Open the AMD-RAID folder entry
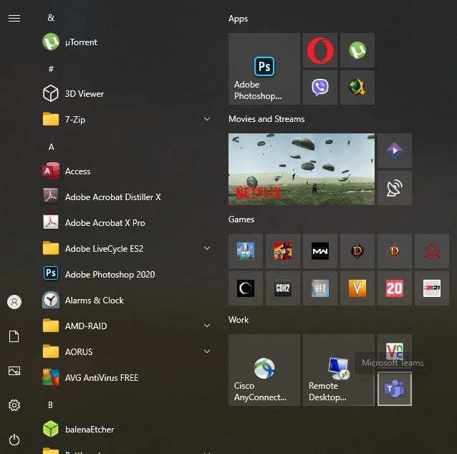 (x=128, y=326)
